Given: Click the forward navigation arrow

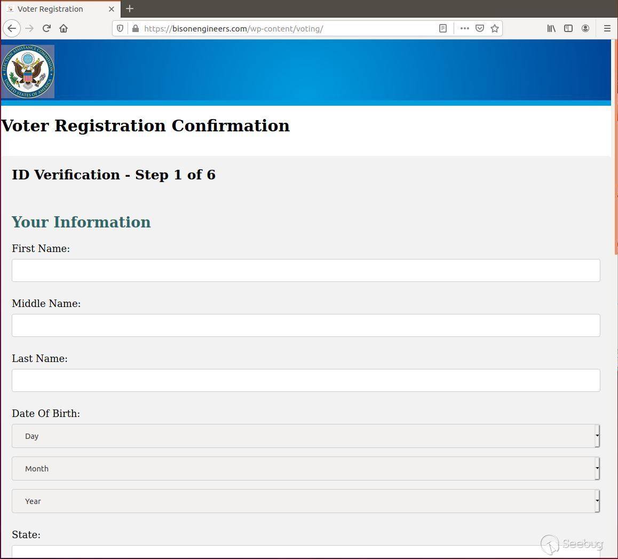Looking at the screenshot, I should click(x=29, y=28).
